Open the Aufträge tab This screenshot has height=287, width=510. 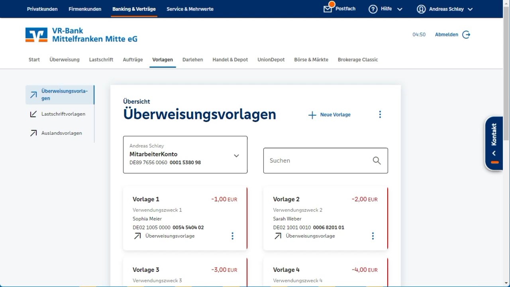pos(133,59)
